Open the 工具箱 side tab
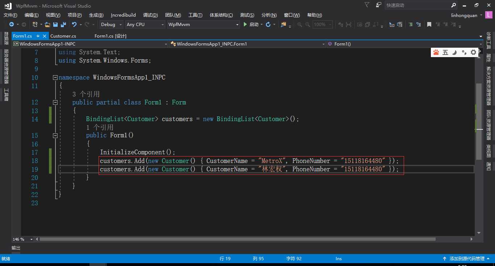The image size is (495, 266). 6,95
